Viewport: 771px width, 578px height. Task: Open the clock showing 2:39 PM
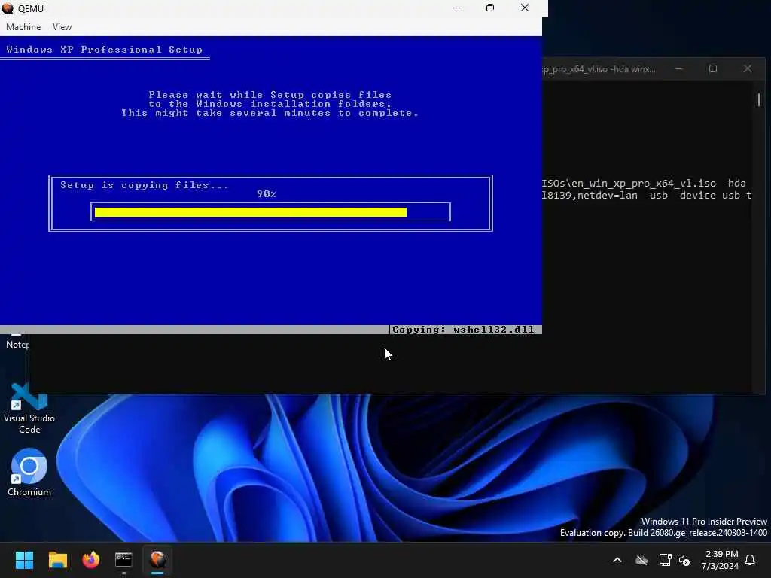coord(720,560)
